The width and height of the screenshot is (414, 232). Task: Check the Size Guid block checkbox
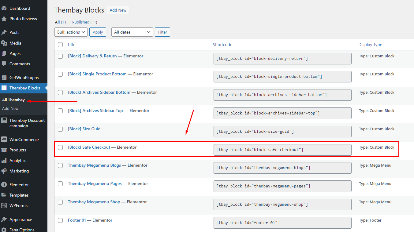(60, 129)
